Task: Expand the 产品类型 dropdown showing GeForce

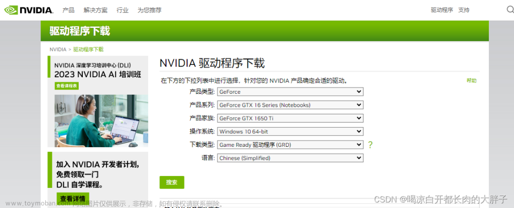Action: 290,92
